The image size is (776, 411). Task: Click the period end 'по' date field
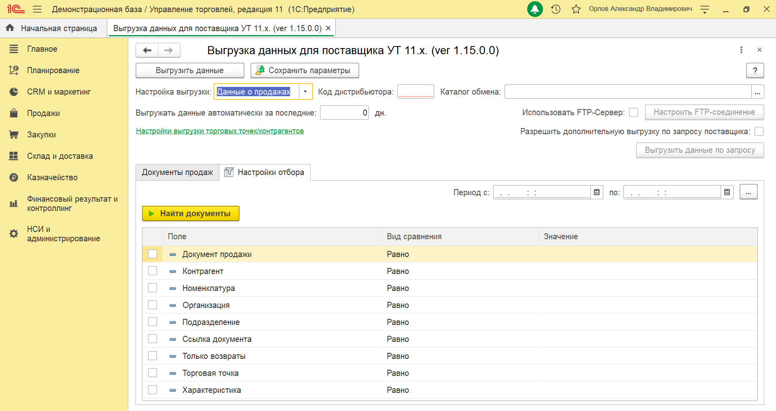coord(672,192)
